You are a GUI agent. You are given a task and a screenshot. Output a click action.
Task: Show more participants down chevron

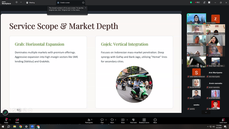click(206, 112)
